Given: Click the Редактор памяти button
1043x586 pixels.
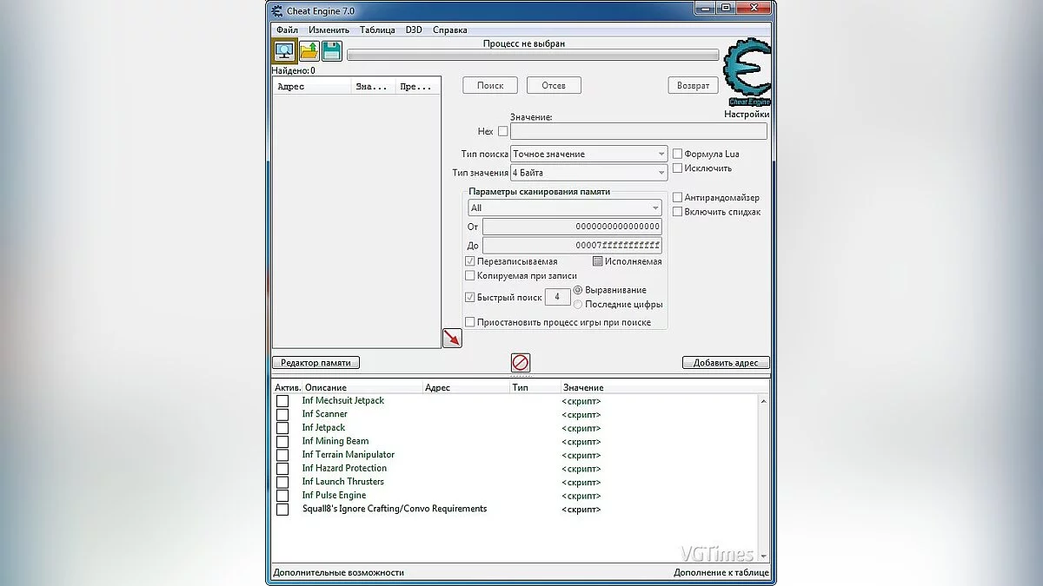Looking at the screenshot, I should point(316,363).
